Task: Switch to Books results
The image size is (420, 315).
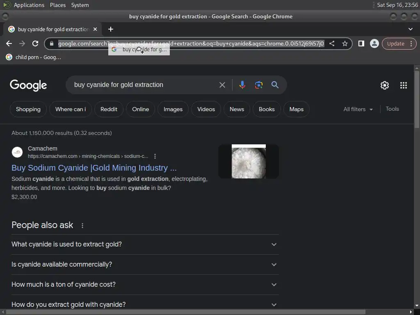Action: [267, 109]
